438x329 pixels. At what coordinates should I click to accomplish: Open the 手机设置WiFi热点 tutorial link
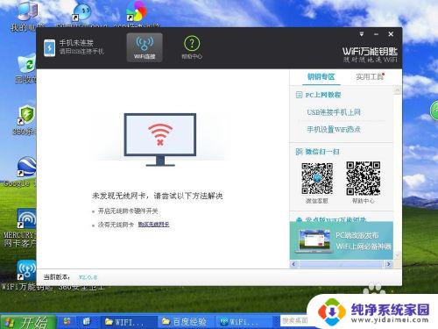click(x=334, y=129)
